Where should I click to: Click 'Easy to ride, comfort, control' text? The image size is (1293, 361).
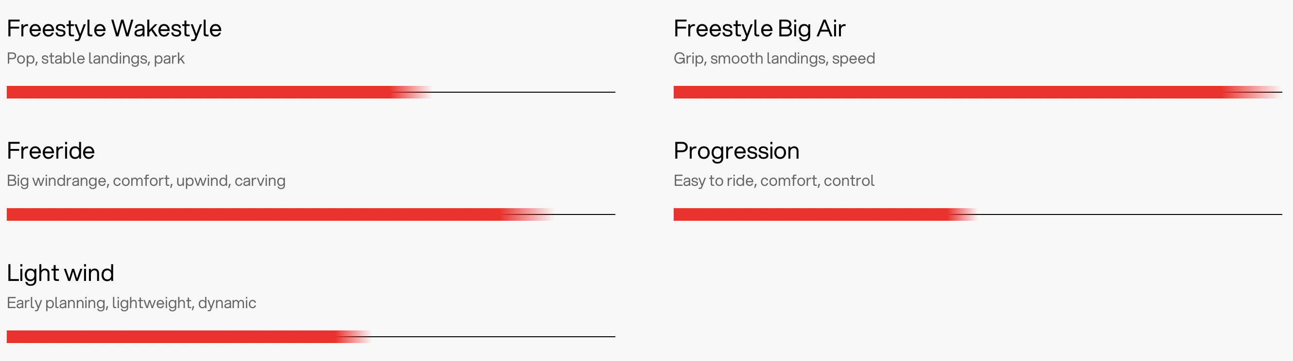click(x=773, y=181)
